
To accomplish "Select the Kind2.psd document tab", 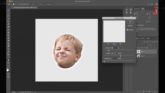I will [24, 7].
